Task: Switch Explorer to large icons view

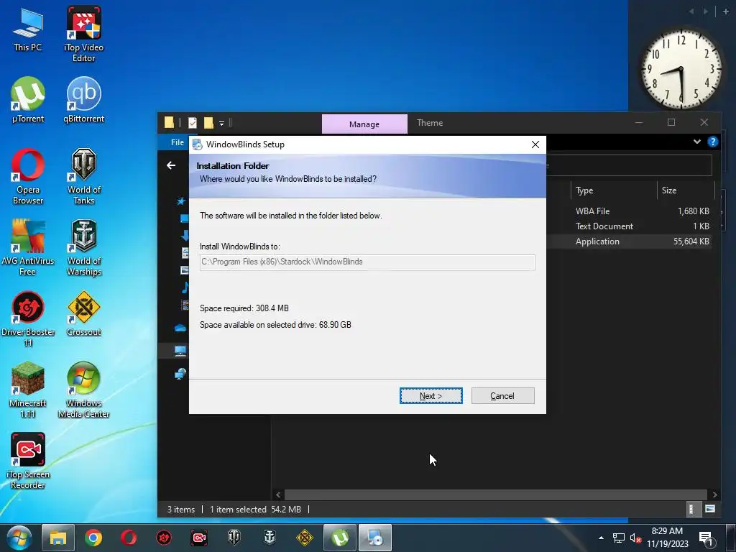Action: (x=709, y=510)
